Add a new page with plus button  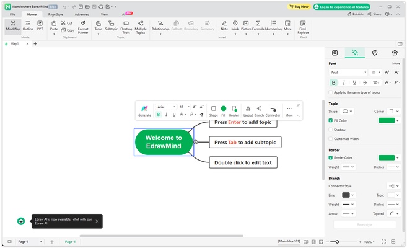point(51,242)
